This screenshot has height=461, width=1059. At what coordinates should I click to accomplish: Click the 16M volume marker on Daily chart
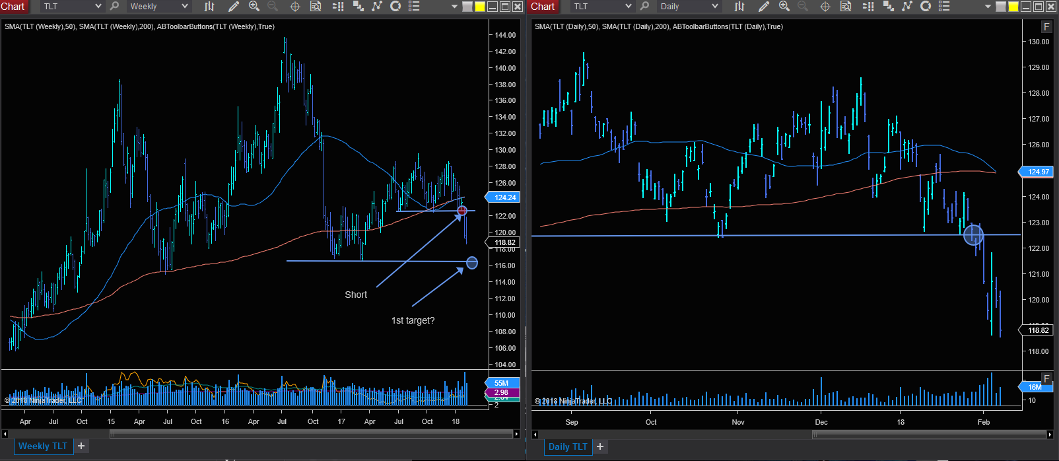1037,387
